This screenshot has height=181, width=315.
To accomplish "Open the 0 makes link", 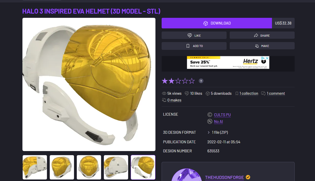I will pyautogui.click(x=174, y=100).
